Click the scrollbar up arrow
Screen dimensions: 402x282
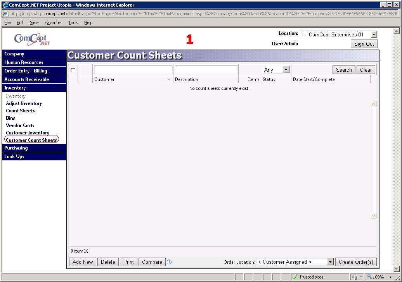[373, 104]
